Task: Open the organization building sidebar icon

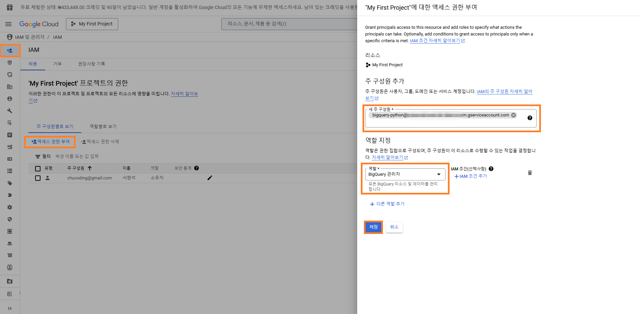Action: tap(10, 87)
